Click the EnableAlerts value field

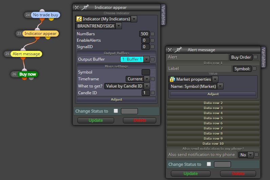[x=145, y=40]
